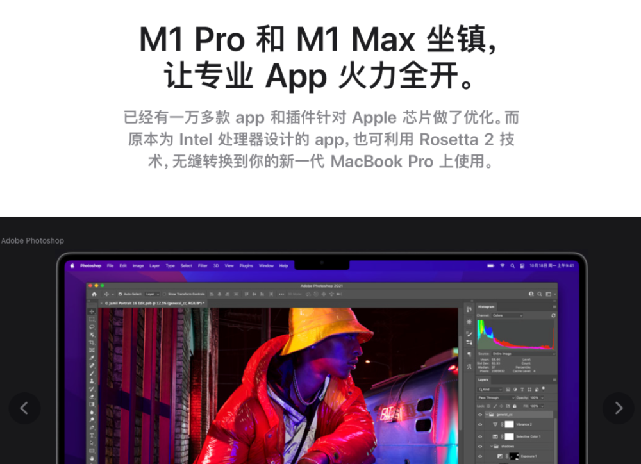Refresh the Histogram with uncached data
The image size is (641, 464).
pos(553,315)
